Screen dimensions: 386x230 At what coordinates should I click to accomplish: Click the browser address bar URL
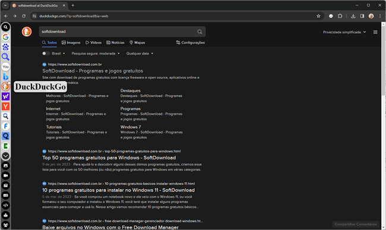(x=74, y=16)
